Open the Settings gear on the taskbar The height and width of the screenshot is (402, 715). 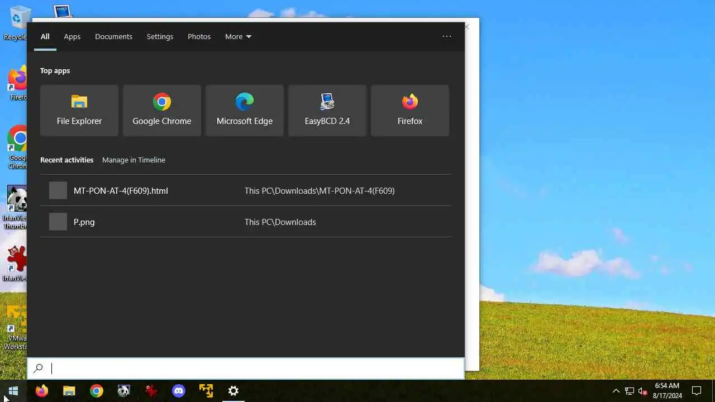pos(233,391)
